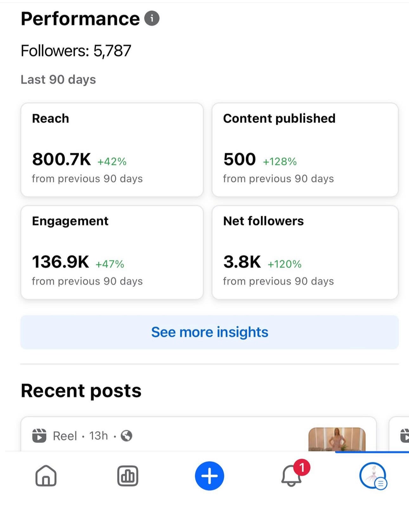
Task: Tap the Recent posts heading
Action: coord(81,391)
